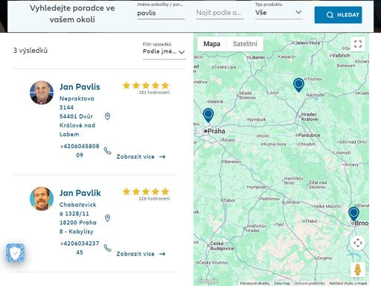Click the '3 výsledků' results count
The height and width of the screenshot is (286, 381).
[x=31, y=51]
